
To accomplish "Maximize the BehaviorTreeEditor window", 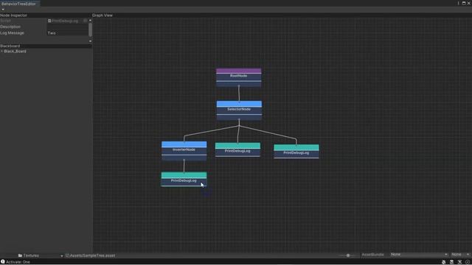I will [464, 3].
